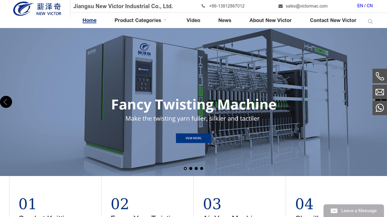Click the Fancy Twisting Machine headline
Viewport: 387px width, 217px height.
[x=194, y=105]
